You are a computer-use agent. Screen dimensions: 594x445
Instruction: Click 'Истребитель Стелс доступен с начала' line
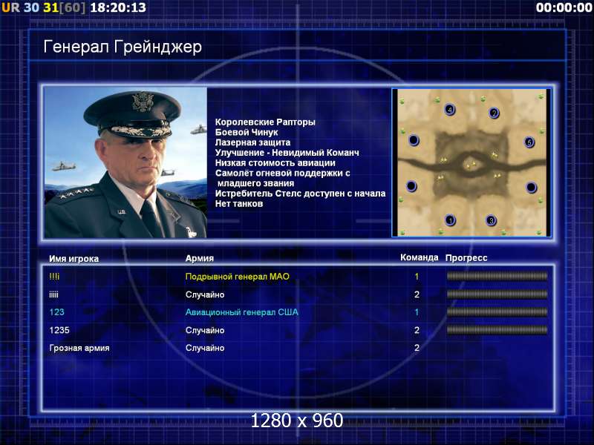point(301,194)
